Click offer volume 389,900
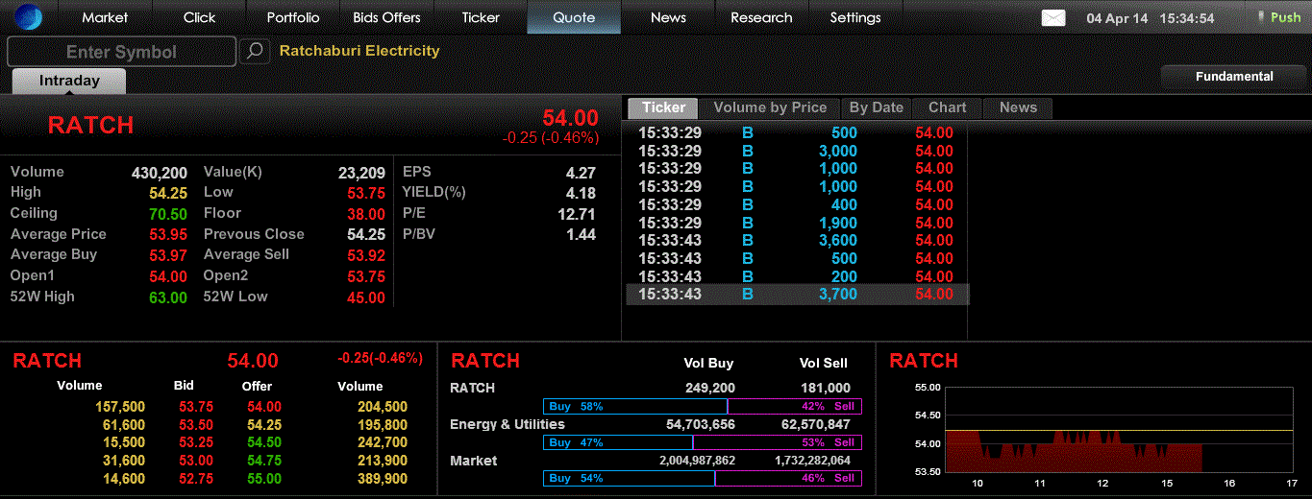 coord(382,479)
